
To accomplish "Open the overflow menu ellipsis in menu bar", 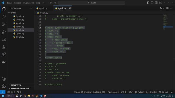I will pos(44,3).
